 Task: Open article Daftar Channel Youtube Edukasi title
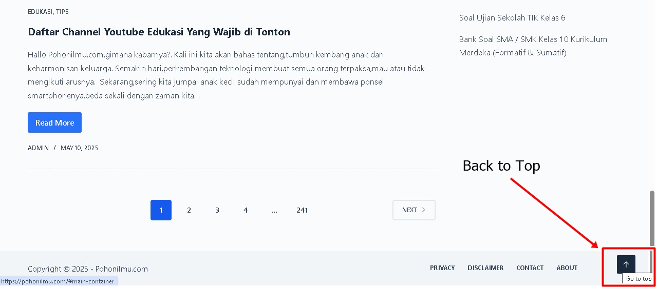tap(159, 32)
